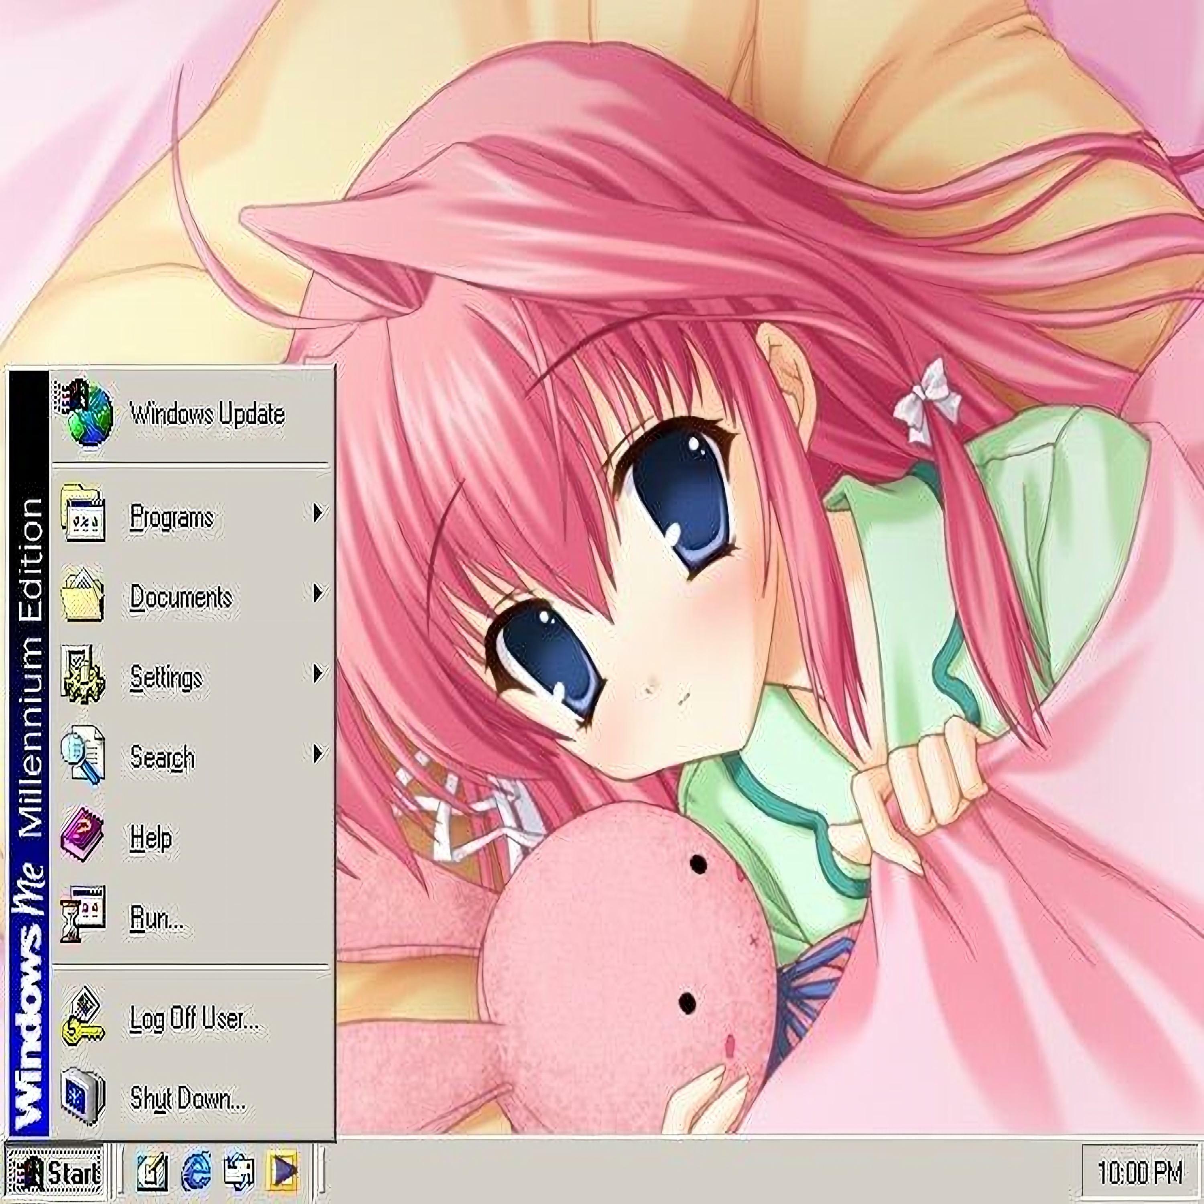
Task: Expand the Settings submenu arrow
Action: (x=318, y=674)
